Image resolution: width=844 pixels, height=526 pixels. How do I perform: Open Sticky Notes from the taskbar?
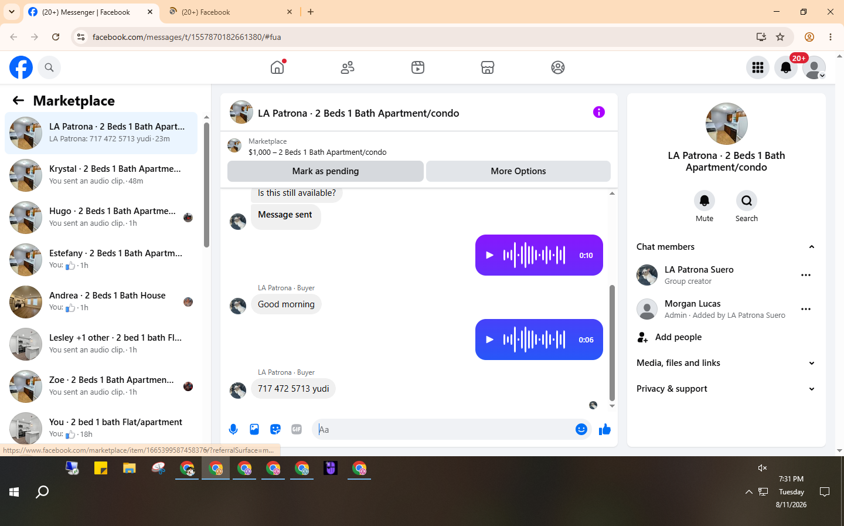101,469
